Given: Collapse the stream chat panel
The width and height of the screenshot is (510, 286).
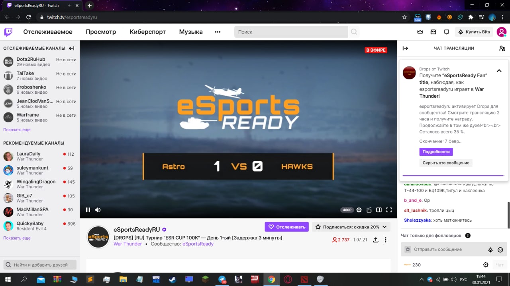Looking at the screenshot, I should tap(405, 48).
